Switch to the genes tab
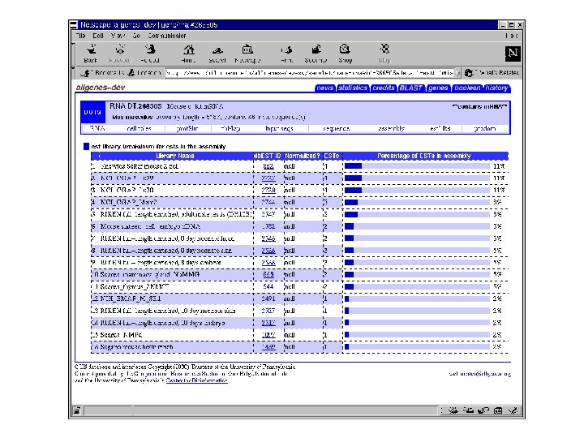Screen dimensions: 584x438 [438, 88]
